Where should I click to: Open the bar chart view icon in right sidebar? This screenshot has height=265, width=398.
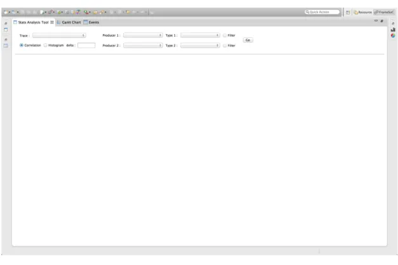[393, 30]
